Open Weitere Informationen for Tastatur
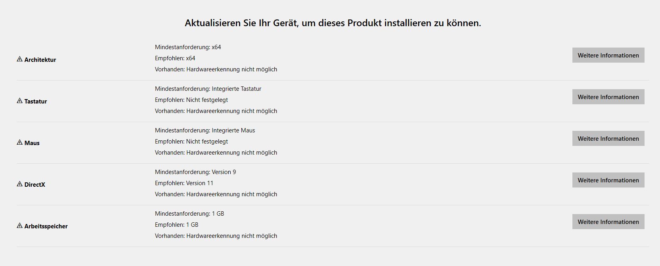This screenshot has height=266, width=660. coord(608,97)
